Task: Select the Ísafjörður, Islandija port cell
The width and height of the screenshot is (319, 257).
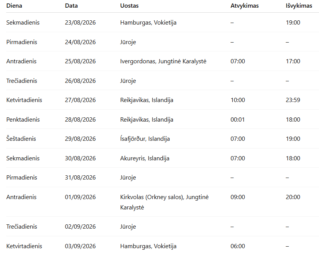Action: (145, 139)
